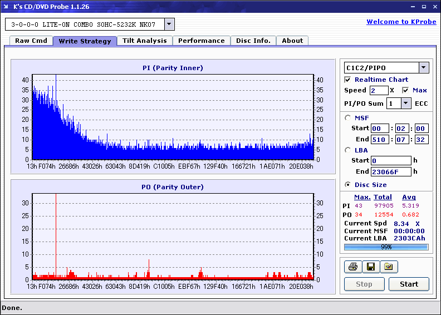Screen dimensions: 441x315
Task: Uncheck the Max speed checkbox
Action: [405, 90]
